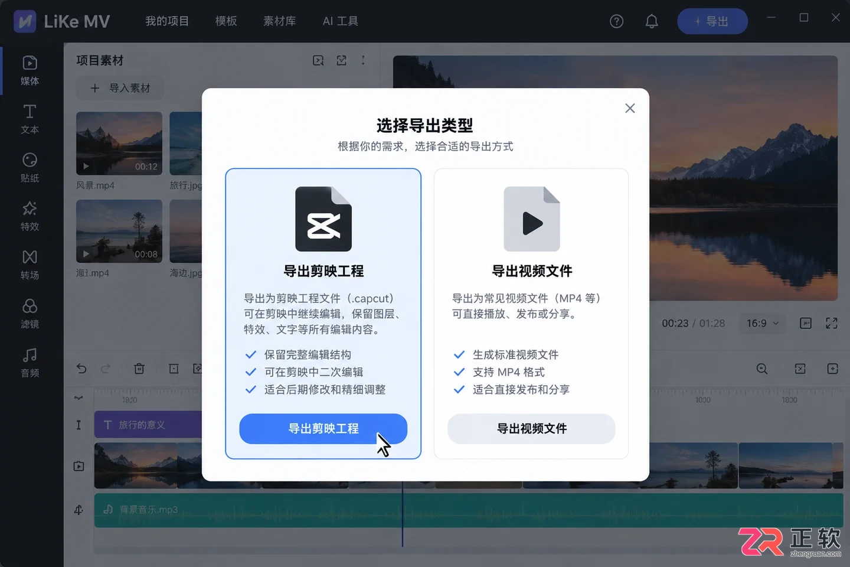
Task: Toggle fullscreen preview icon
Action: point(832,323)
